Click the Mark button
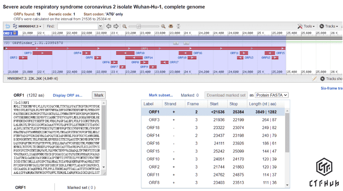This screenshot has width=343, height=191. pos(99,95)
